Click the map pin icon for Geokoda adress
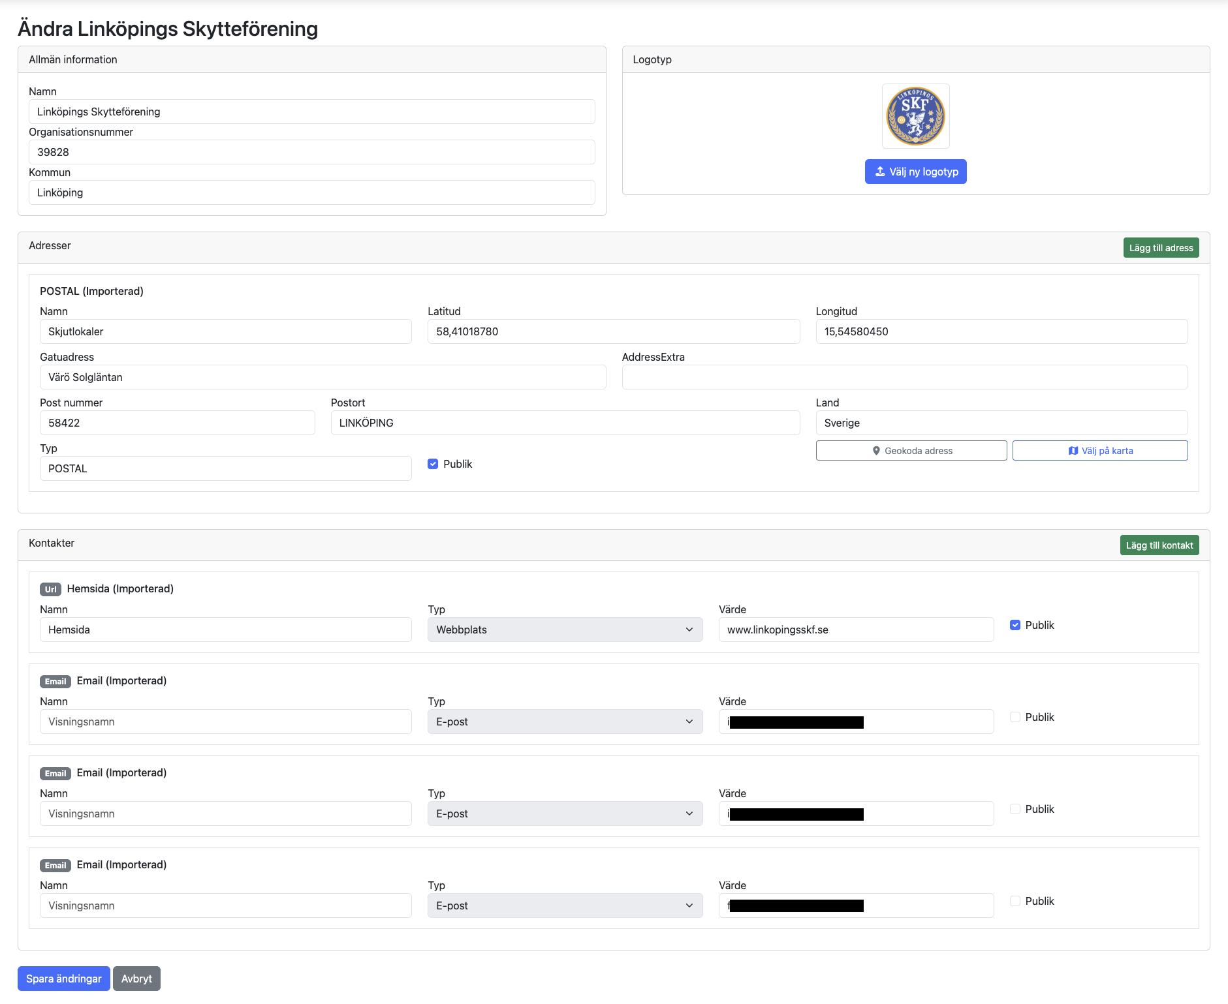Image resolution: width=1228 pixels, height=1004 pixels. (876, 451)
